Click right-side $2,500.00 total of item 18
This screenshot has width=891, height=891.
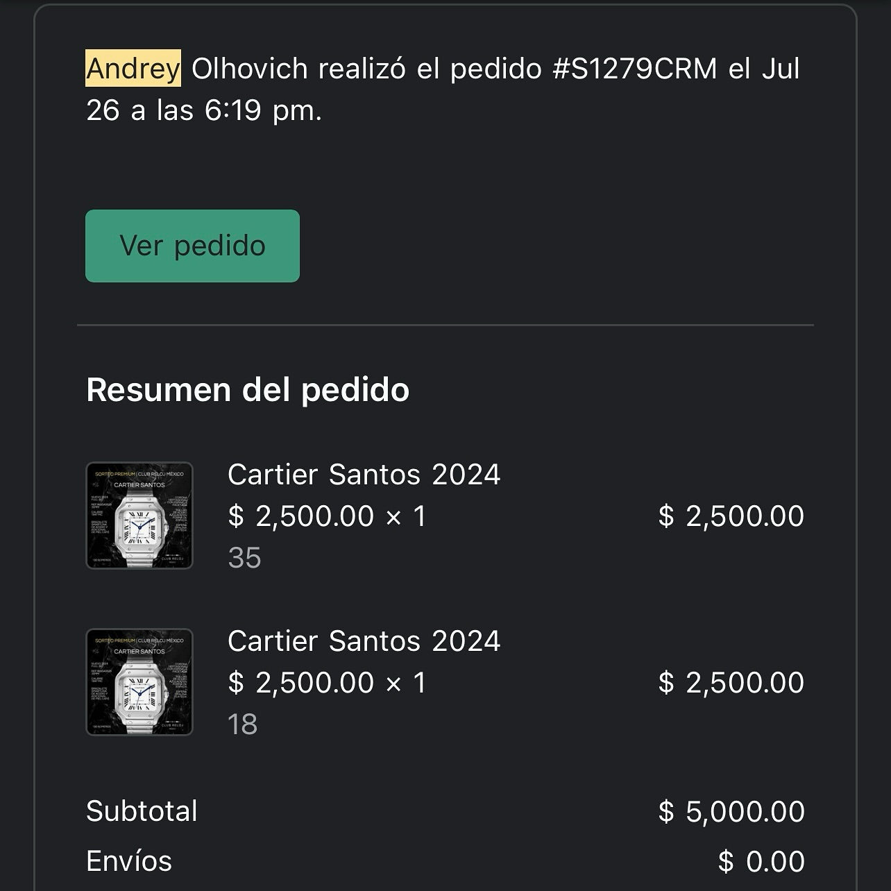[x=731, y=683]
